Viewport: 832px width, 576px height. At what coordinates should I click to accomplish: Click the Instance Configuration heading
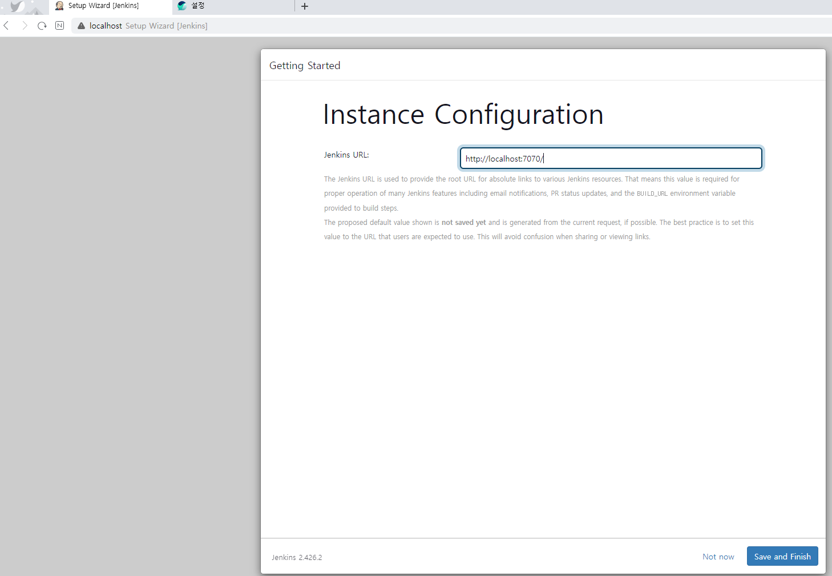point(463,114)
